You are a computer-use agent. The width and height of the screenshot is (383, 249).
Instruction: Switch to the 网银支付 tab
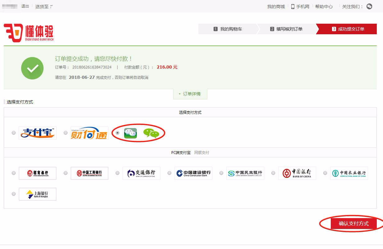[x=202, y=153]
